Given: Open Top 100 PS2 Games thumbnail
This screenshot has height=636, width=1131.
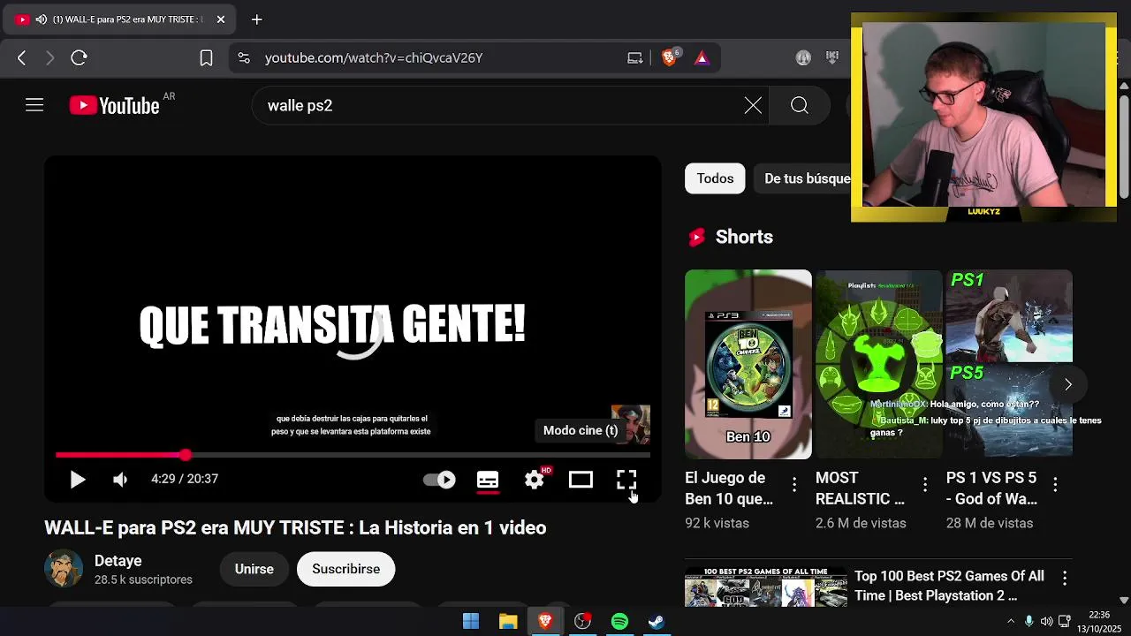Looking at the screenshot, I should 766,587.
